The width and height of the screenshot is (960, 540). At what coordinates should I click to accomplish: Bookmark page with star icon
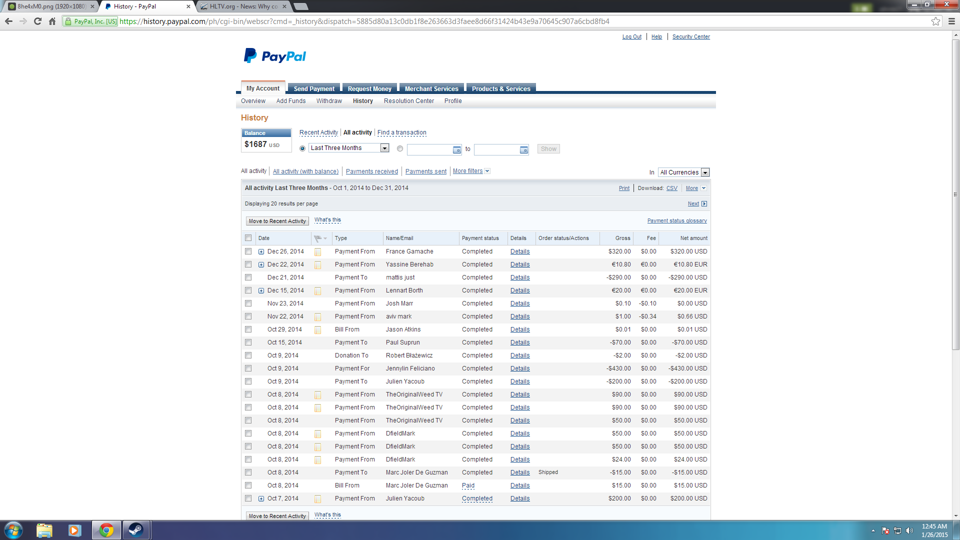point(935,21)
